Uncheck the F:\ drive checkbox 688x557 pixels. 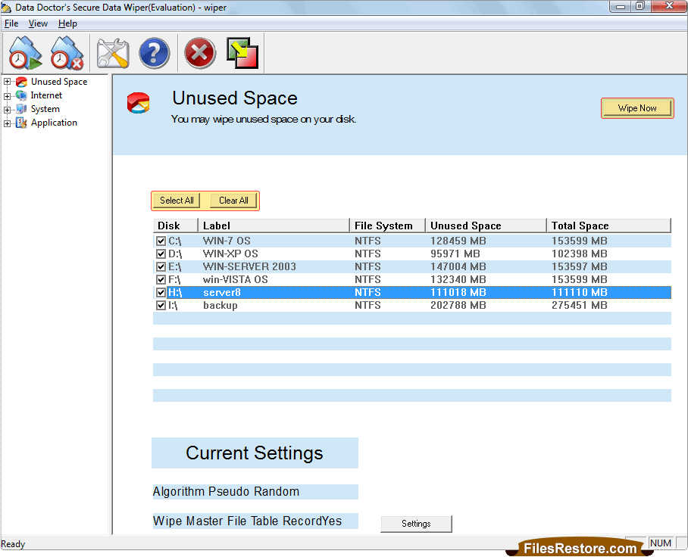pos(161,279)
